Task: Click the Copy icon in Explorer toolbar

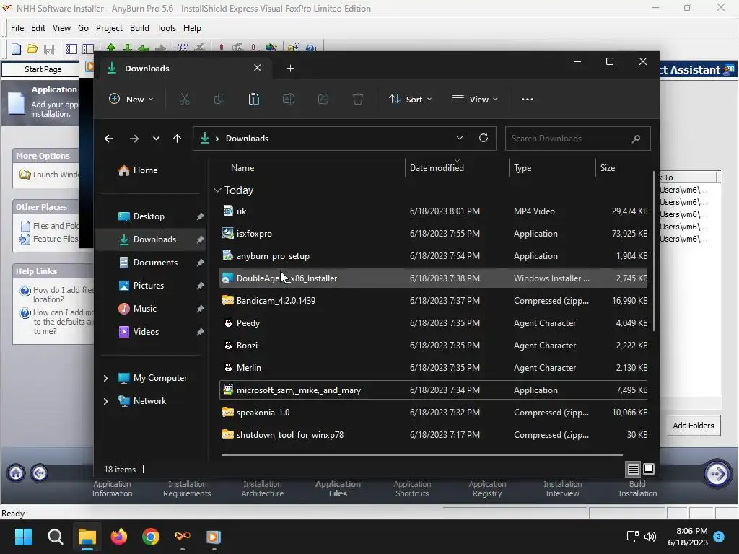Action: click(x=219, y=100)
